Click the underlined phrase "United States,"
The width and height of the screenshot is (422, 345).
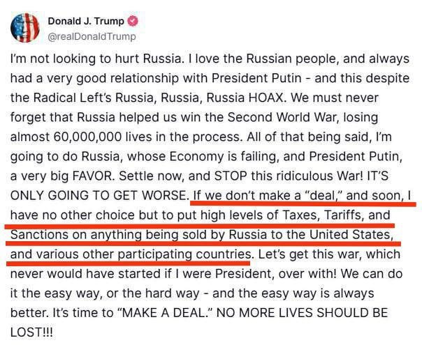(351, 235)
